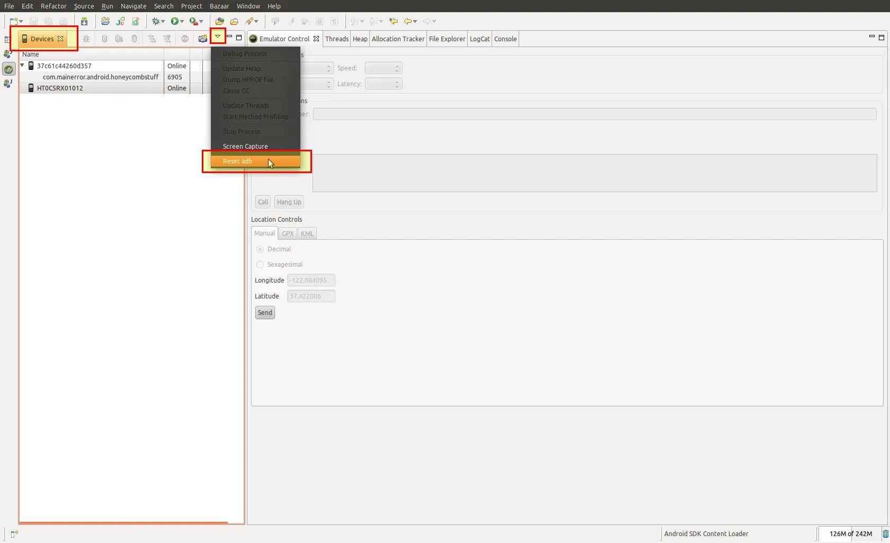Viewport: 890px width, 543px height.
Task: Select the highlighted DDMS perspective icon
Action: pyautogui.click(x=8, y=69)
